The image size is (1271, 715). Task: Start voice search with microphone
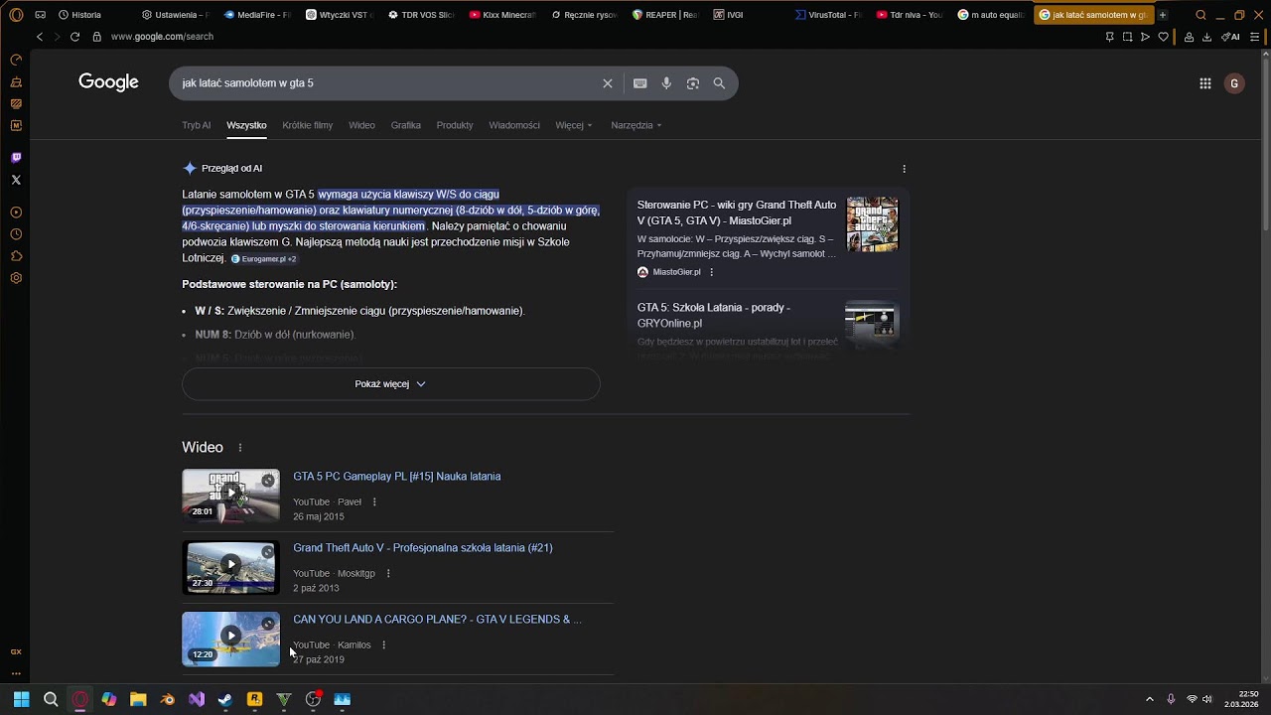pyautogui.click(x=666, y=83)
